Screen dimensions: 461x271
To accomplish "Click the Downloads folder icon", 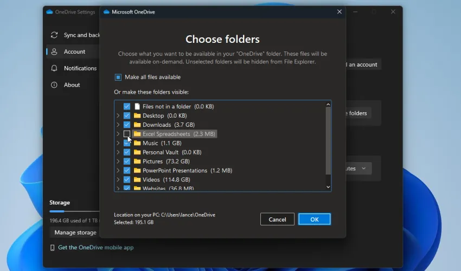I will [137, 125].
